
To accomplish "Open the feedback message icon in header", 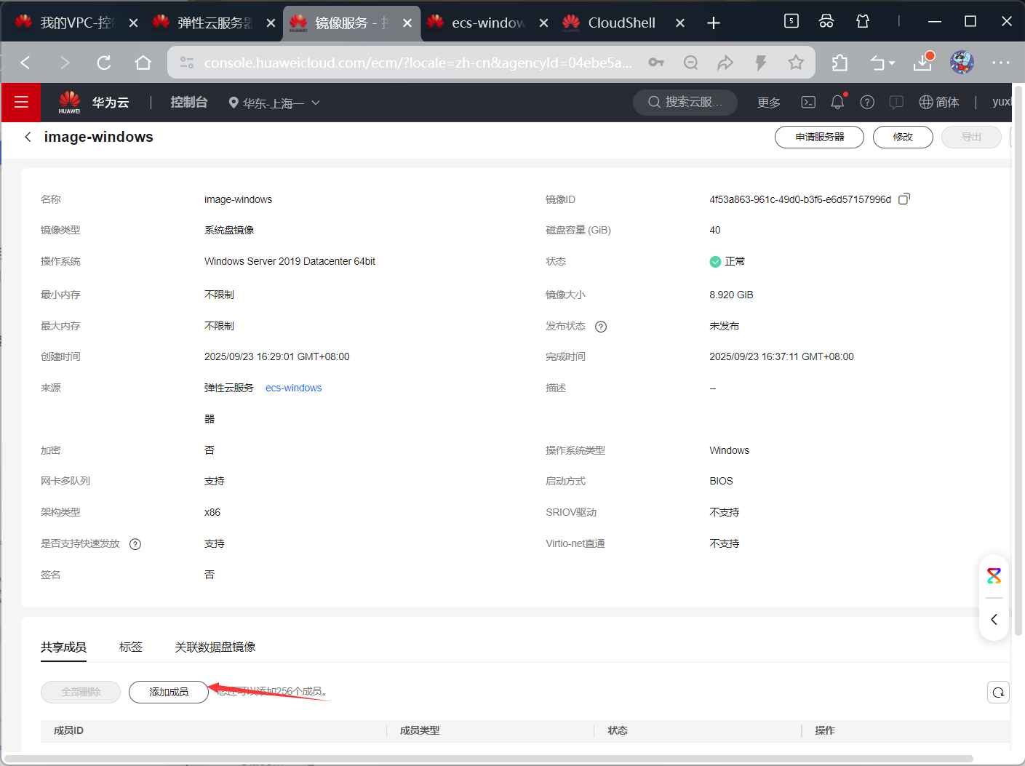I will [896, 103].
